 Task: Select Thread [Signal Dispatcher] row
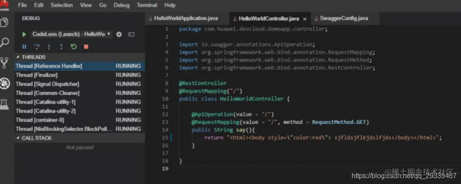(x=80, y=84)
